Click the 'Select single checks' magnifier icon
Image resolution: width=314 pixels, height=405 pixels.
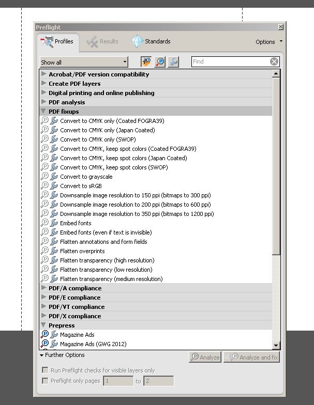pyautogui.click(x=160, y=62)
